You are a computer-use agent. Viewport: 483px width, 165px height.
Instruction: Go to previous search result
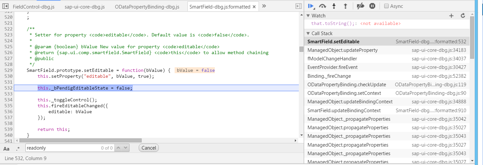pos(118,148)
